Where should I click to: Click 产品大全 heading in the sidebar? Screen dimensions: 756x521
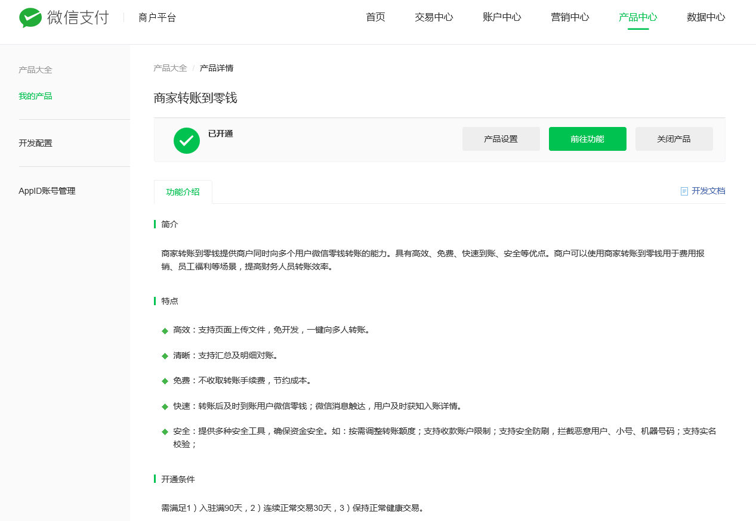tap(35, 70)
